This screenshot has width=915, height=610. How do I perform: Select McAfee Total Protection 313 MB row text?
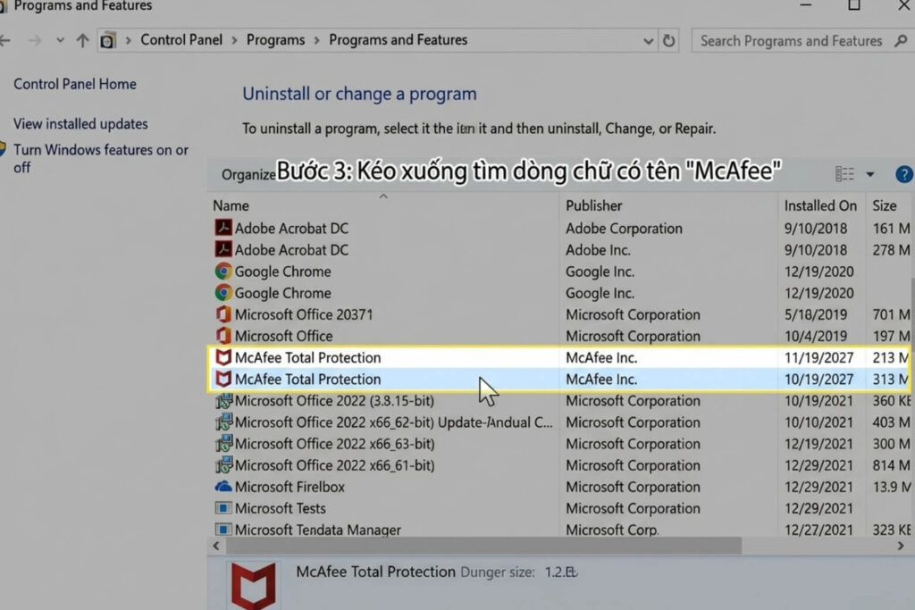[307, 379]
